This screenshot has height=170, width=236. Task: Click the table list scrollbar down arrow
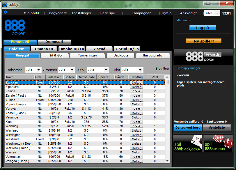[x=167, y=161]
